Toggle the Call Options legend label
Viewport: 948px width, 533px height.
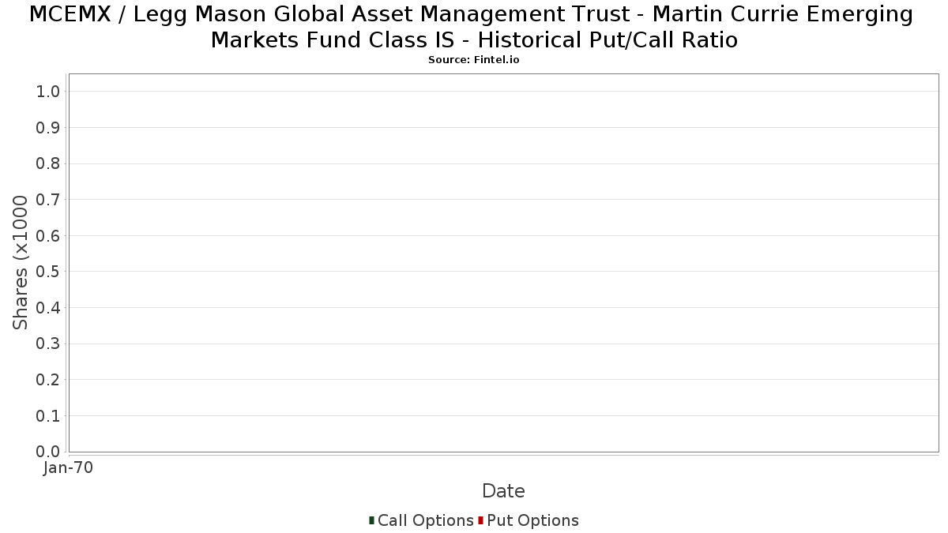425,520
